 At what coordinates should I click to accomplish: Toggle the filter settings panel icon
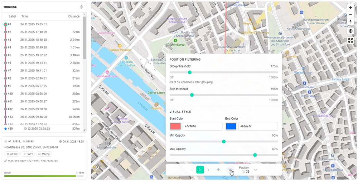coord(231,170)
